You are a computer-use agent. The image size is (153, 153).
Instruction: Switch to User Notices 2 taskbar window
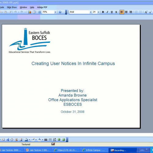click(38, 150)
